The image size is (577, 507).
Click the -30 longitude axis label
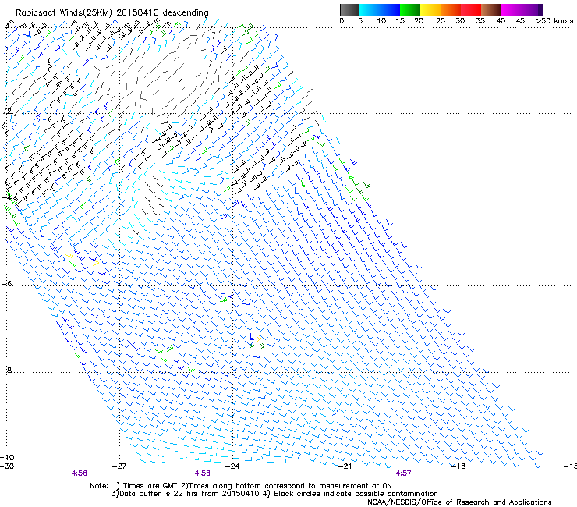tap(7, 466)
